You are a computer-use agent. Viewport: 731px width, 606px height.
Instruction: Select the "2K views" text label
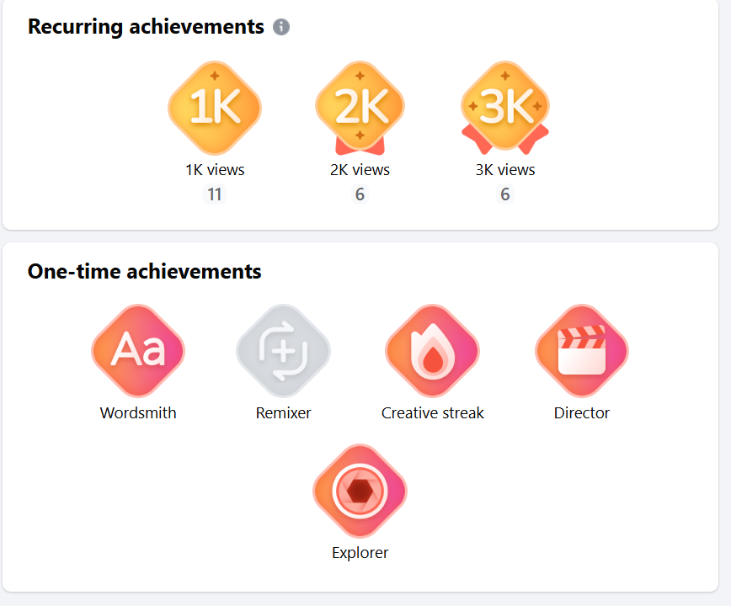[x=360, y=170]
